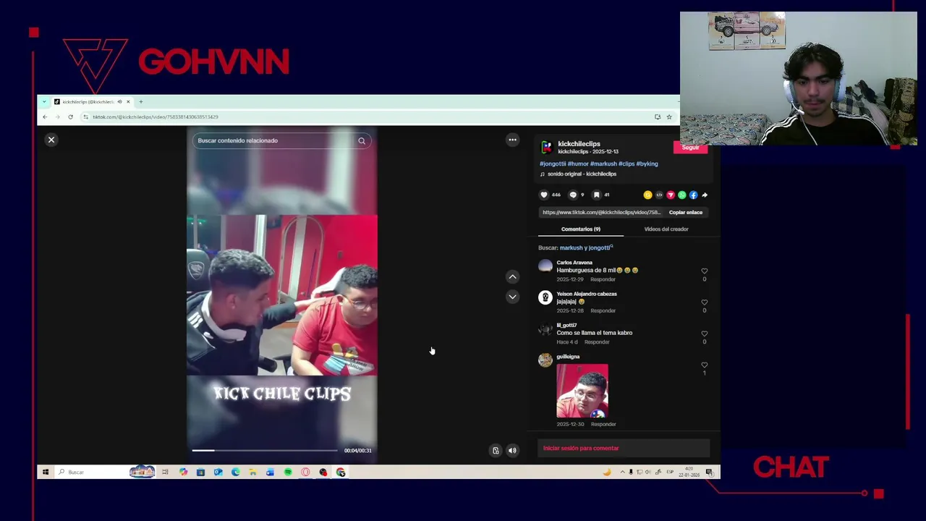Click 'Iniciar sesión para comentar' box
The width and height of the screenshot is (926, 521).
click(624, 448)
